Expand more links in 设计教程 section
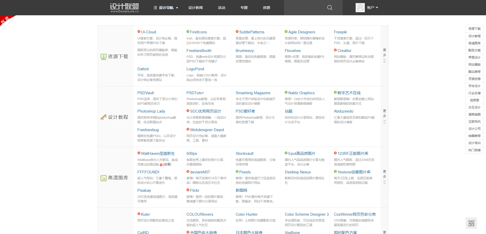Image resolution: width=486 pixels, height=234 pixels. (x=384, y=116)
